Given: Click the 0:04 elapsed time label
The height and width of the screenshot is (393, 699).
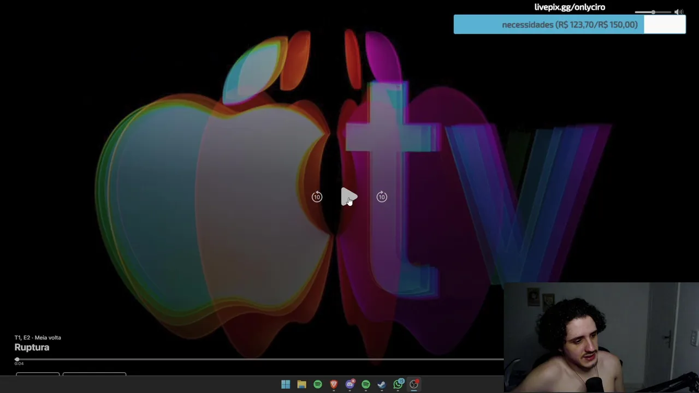Looking at the screenshot, I should pyautogui.click(x=19, y=364).
